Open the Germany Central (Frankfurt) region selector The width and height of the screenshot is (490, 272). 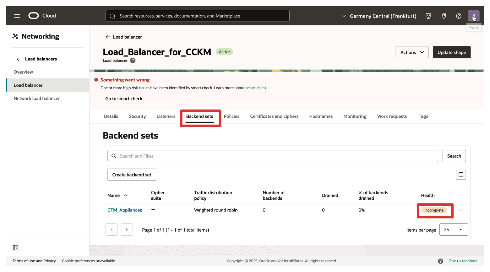(378, 16)
